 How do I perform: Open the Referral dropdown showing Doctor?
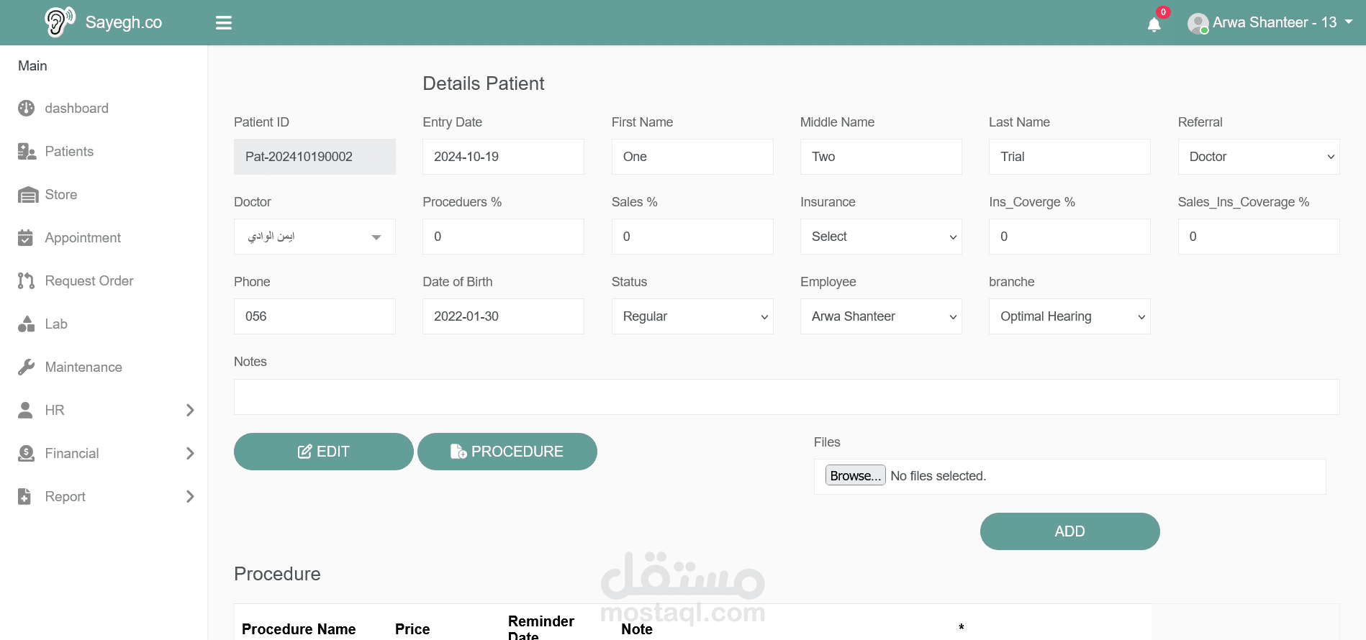(1258, 157)
